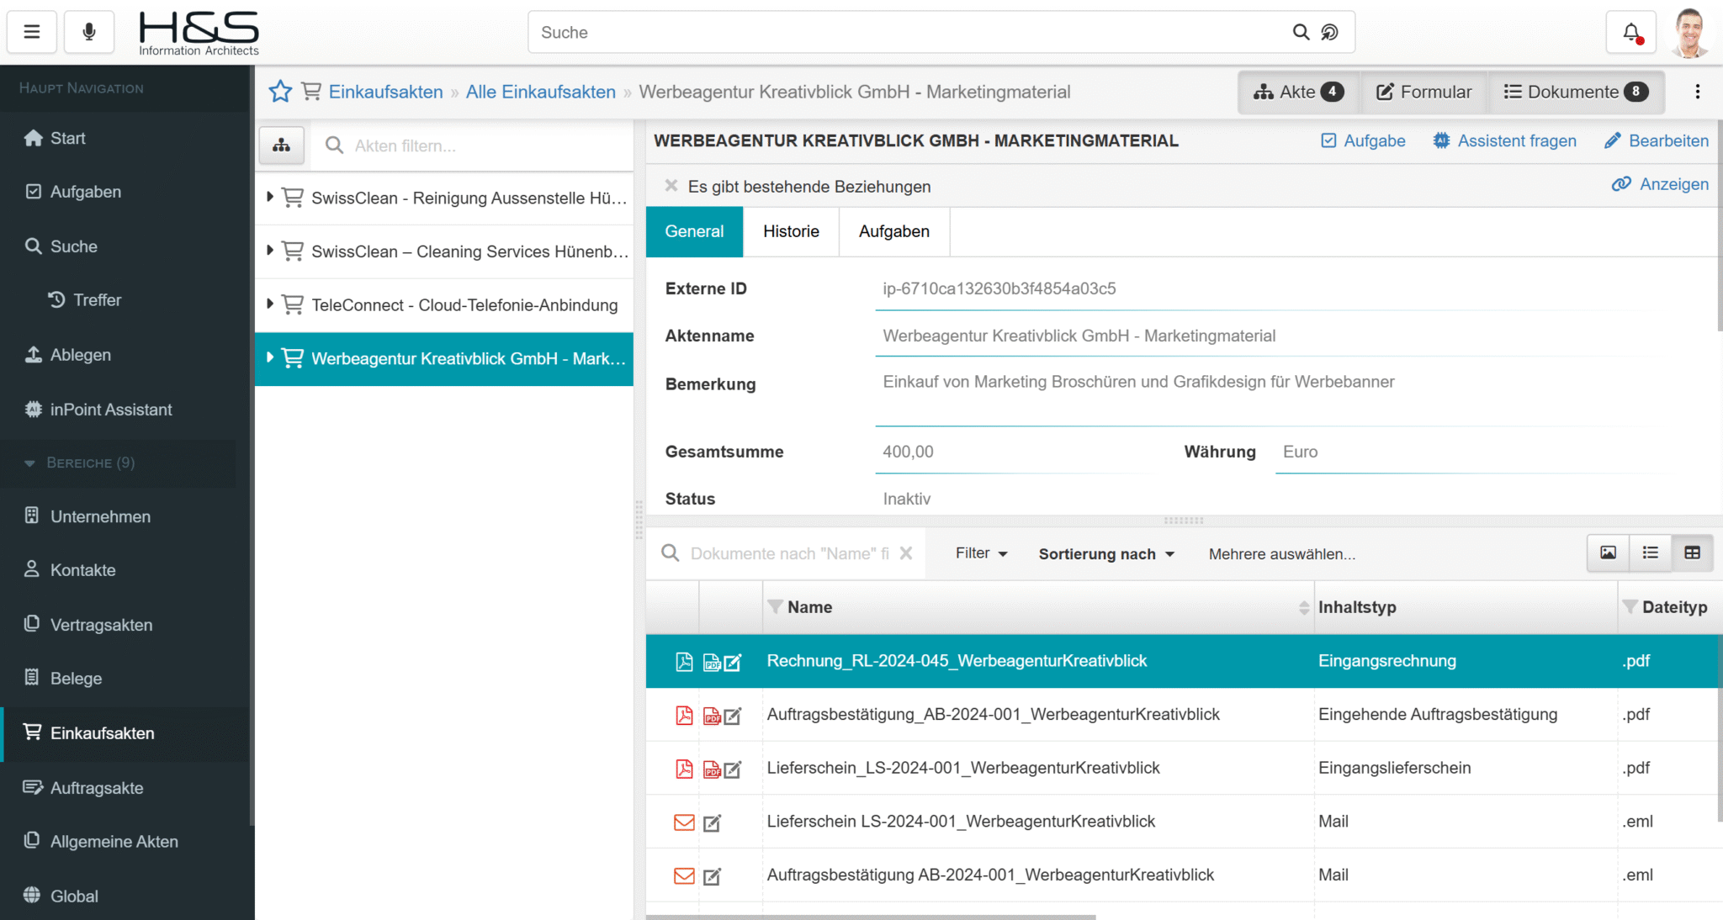This screenshot has width=1723, height=920.
Task: Focus the Akten filtern input
Action: 471,145
